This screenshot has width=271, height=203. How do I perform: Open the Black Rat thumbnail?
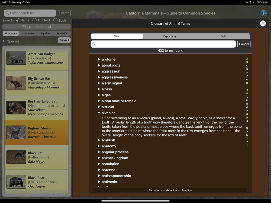(x=16, y=157)
